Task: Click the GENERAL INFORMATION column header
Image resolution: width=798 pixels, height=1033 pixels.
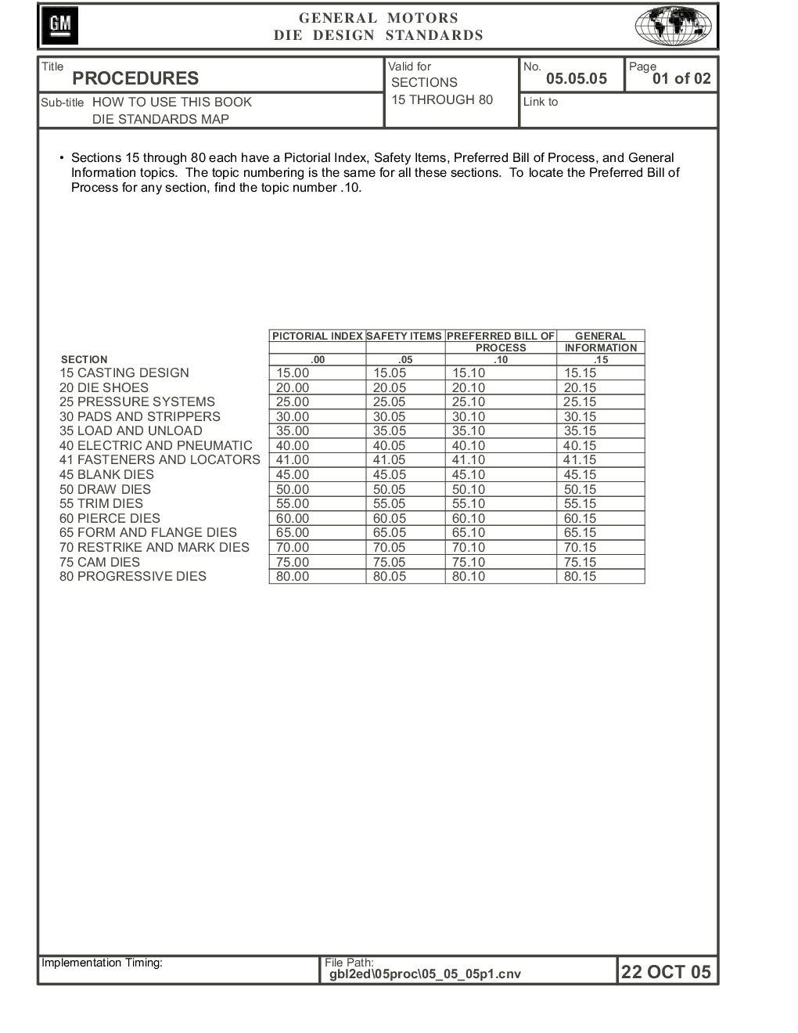Action: [x=601, y=342]
